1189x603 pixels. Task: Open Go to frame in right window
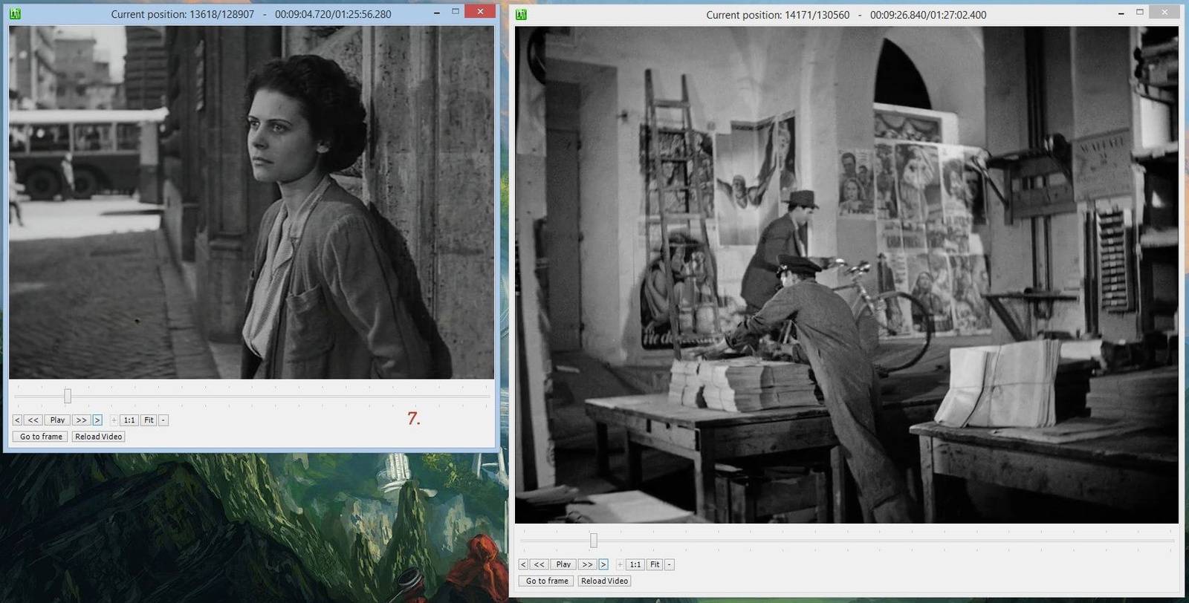click(x=547, y=581)
